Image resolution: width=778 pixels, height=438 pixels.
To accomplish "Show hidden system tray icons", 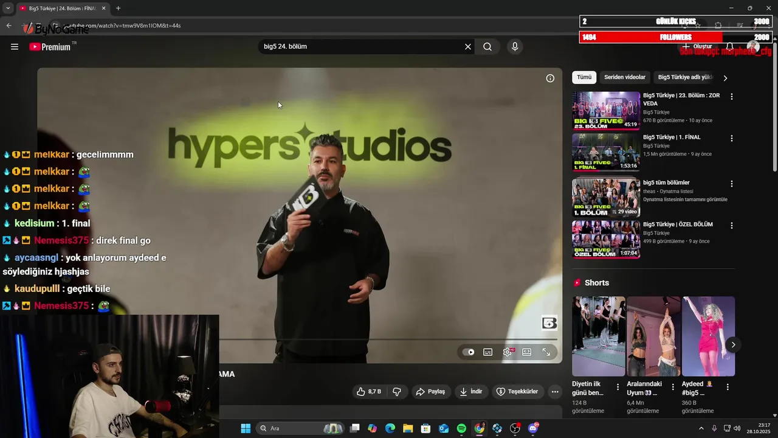I will (x=701, y=428).
